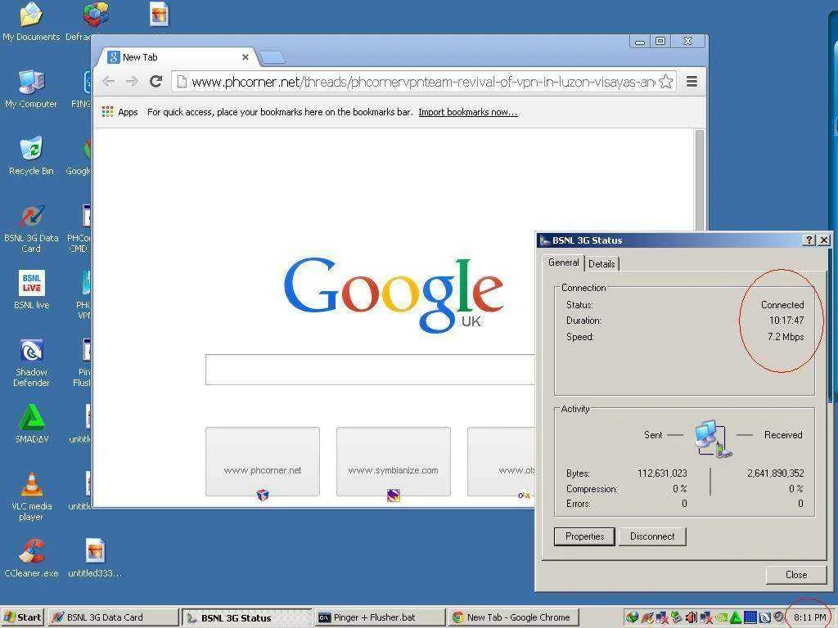Select the New Tab browser tab
This screenshot has width=838, height=628.
click(177, 57)
